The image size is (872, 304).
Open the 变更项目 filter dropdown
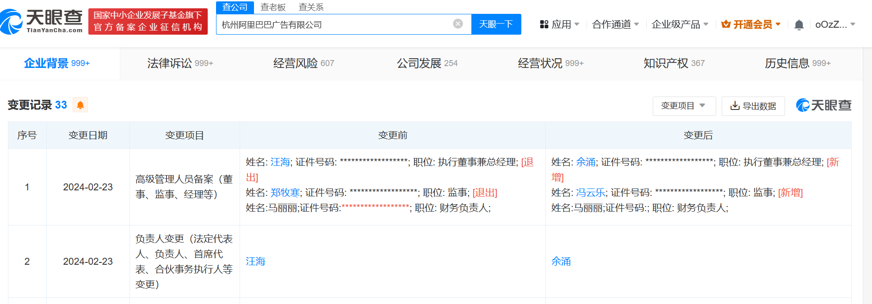[684, 106]
